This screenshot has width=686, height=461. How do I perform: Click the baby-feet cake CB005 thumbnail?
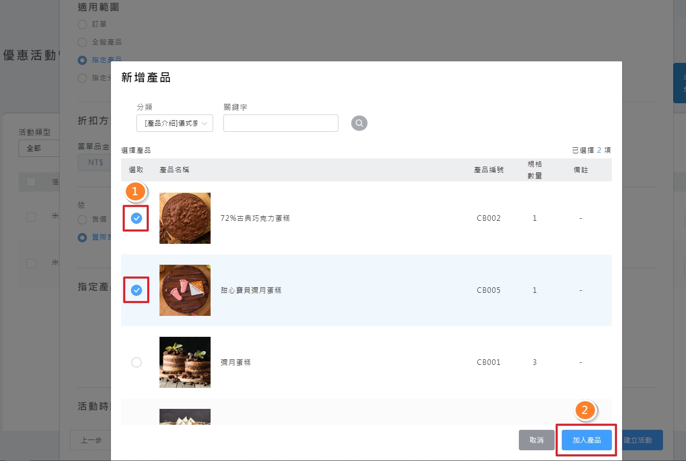185,290
